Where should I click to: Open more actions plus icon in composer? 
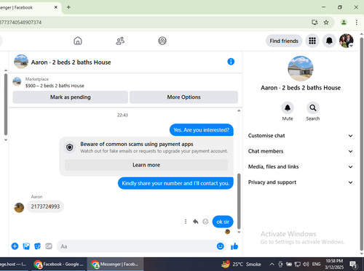click(x=15, y=246)
